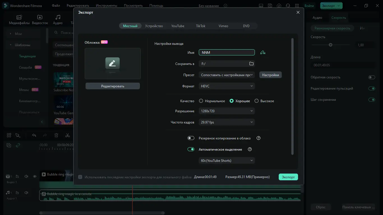This screenshot has width=383, height=215.
Task: Open the Audio library tab
Action: [58, 20]
